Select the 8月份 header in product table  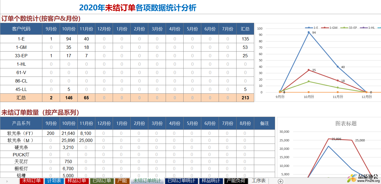point(245,123)
